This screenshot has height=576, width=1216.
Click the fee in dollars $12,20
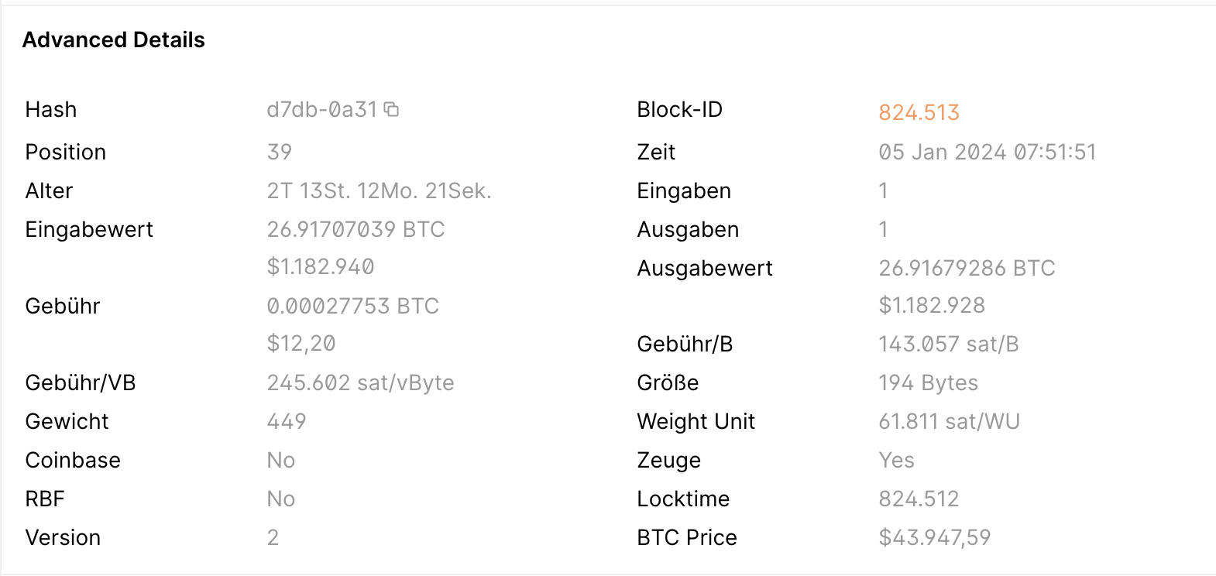point(301,343)
